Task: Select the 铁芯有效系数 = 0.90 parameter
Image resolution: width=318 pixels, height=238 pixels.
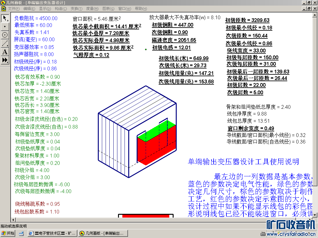Action: point(37,77)
